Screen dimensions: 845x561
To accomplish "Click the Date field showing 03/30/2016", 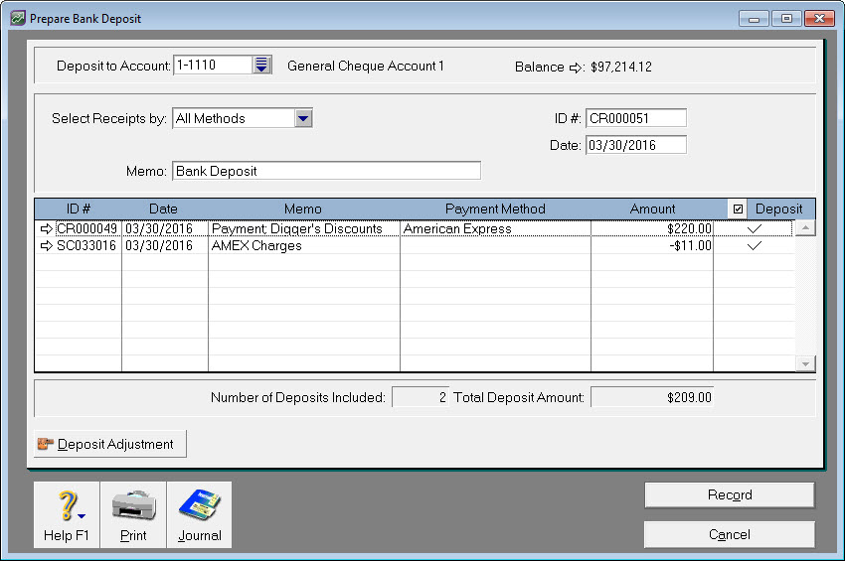I will point(635,145).
